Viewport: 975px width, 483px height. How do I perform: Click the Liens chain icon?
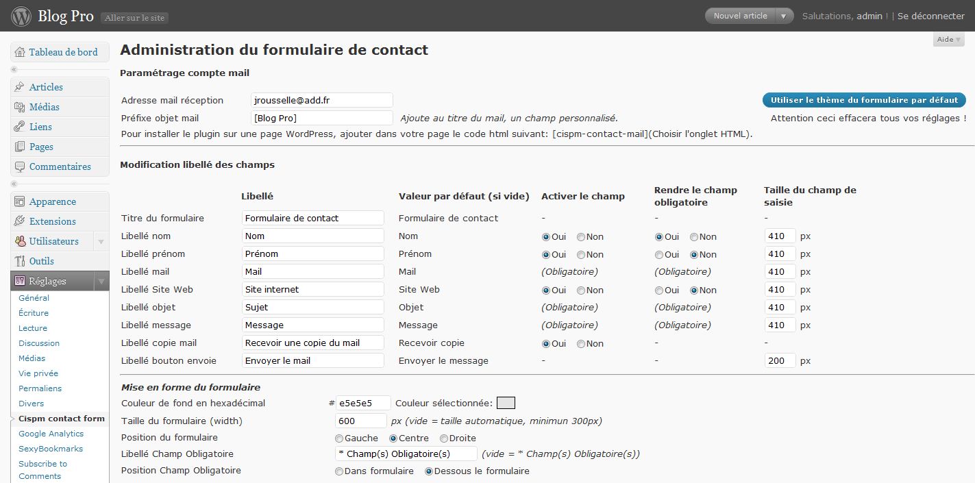coord(19,127)
